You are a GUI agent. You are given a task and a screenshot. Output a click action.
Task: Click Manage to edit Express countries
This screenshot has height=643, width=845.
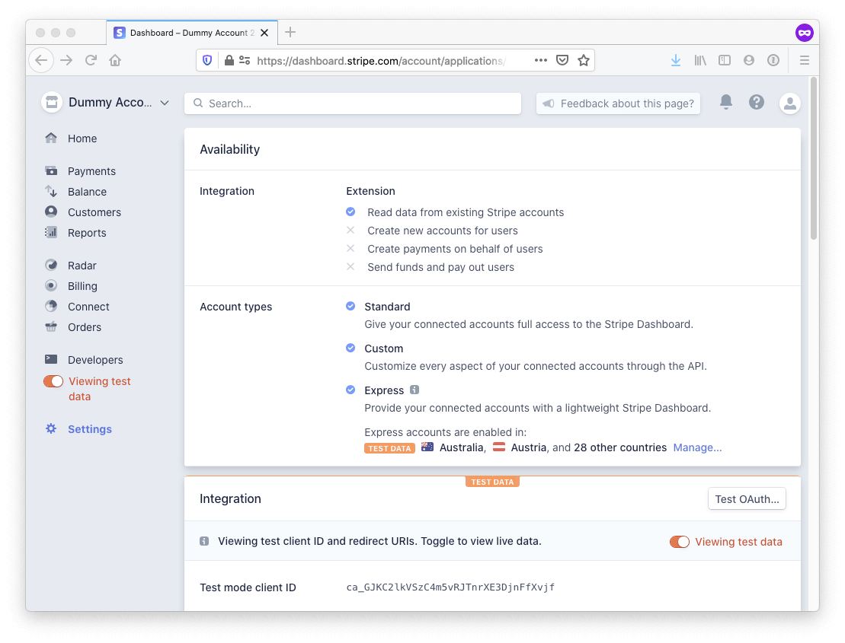(x=696, y=447)
